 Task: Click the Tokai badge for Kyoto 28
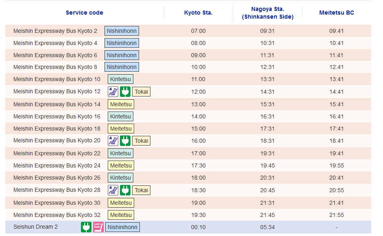(x=141, y=190)
